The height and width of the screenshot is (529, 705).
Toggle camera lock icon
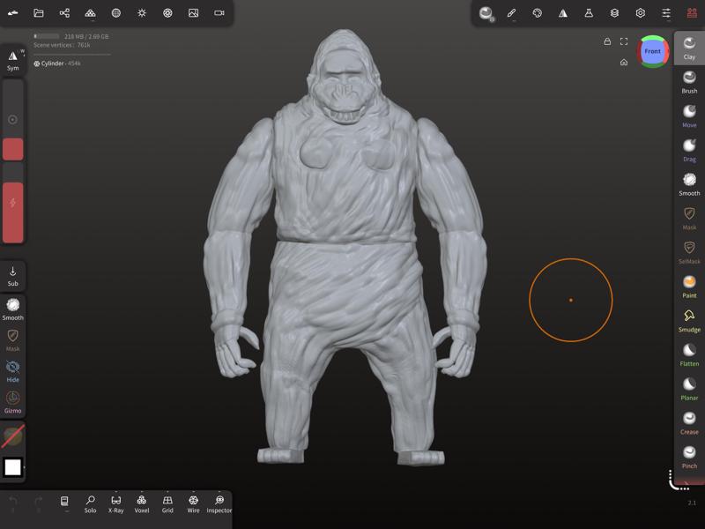607,41
